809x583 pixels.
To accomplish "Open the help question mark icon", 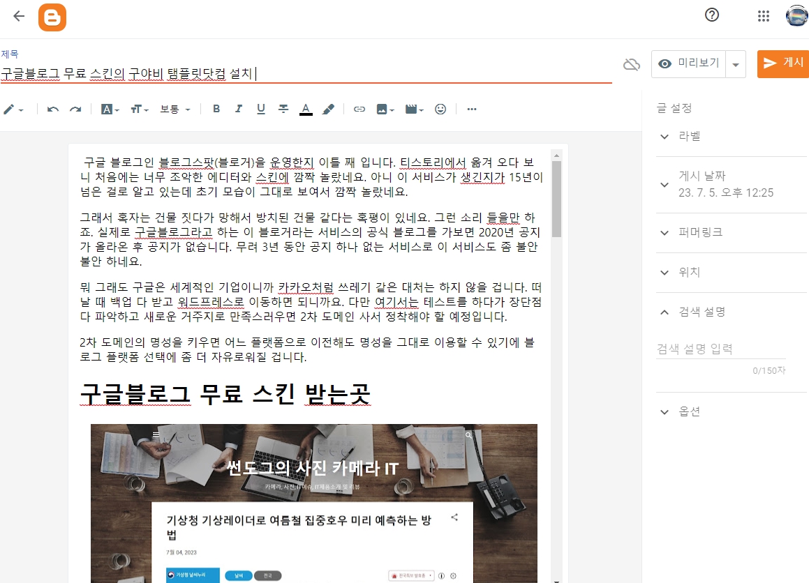I will 711,15.
